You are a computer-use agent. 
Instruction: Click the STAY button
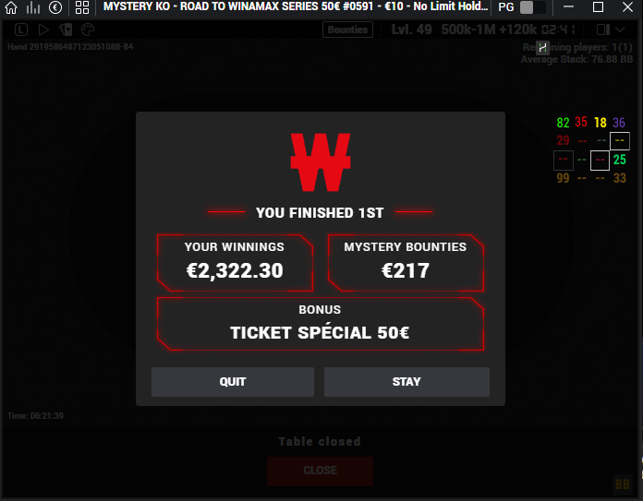(406, 382)
